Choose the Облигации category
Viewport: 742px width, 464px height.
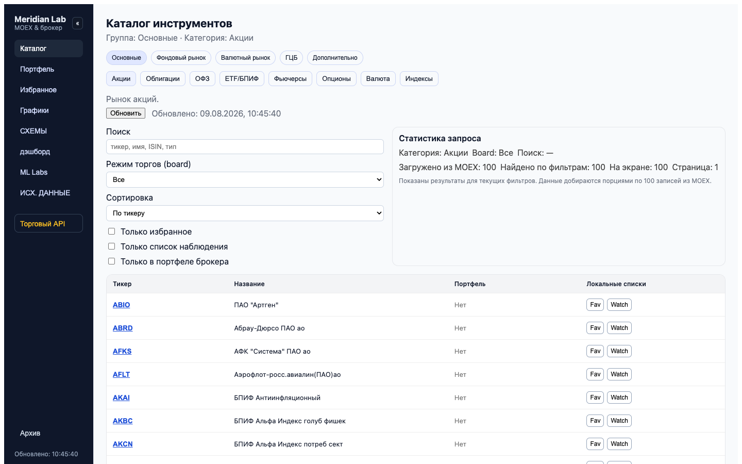point(163,79)
